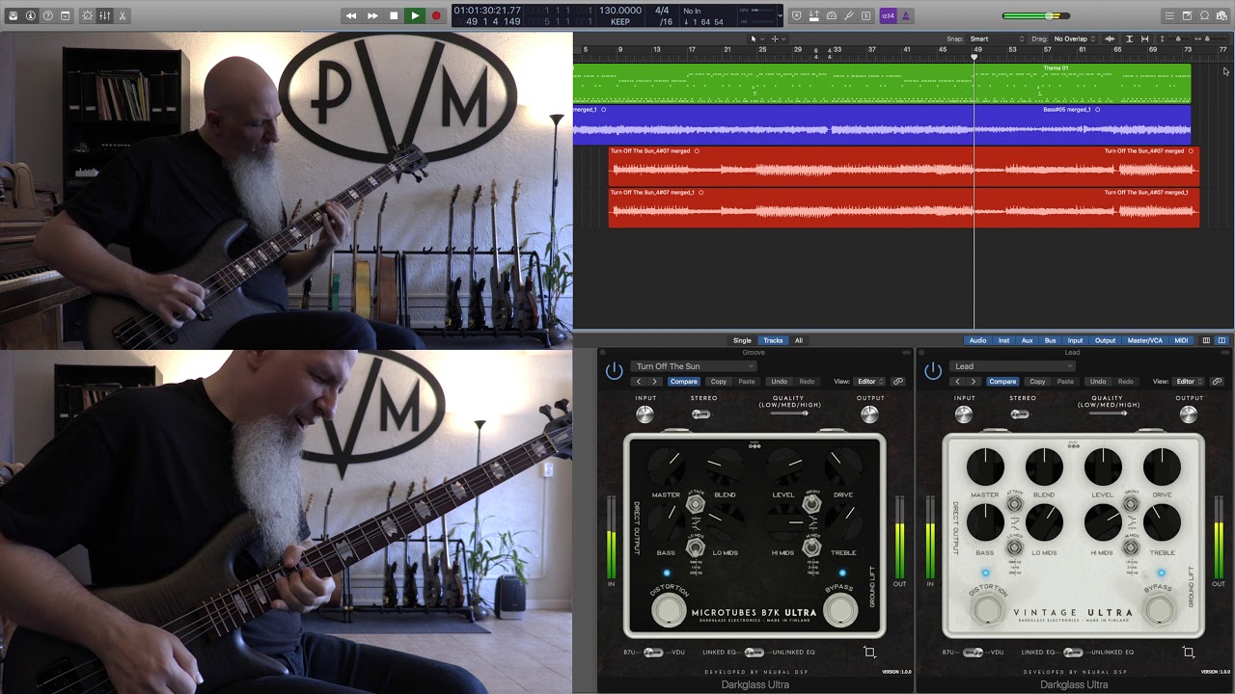Open the Drag mode dropdown set to No Overlap

[x=1075, y=39]
